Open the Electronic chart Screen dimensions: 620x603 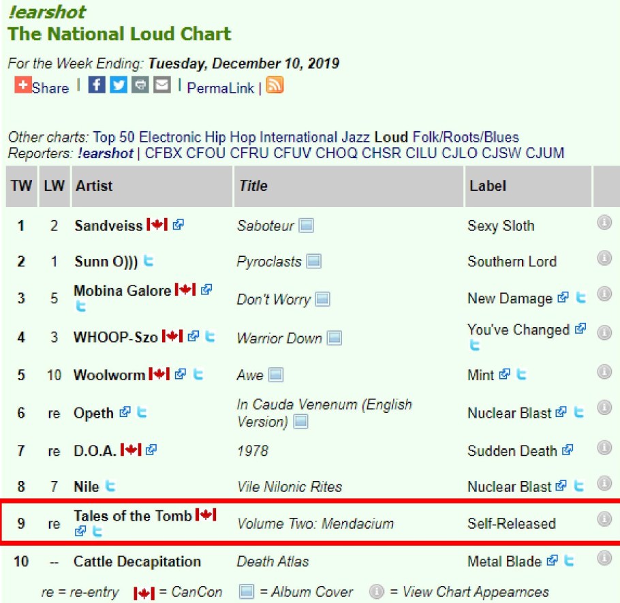(170, 137)
